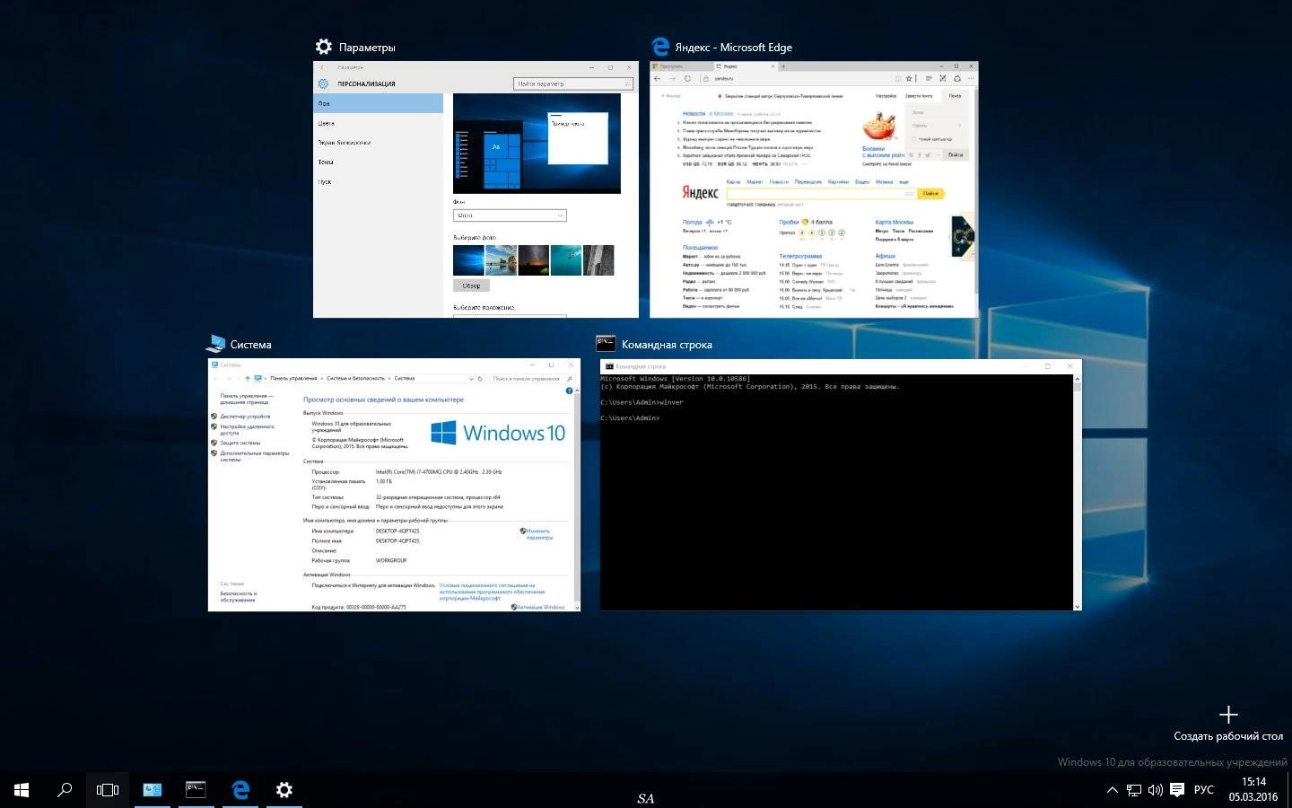Focus the Найти параметр search field

[573, 83]
